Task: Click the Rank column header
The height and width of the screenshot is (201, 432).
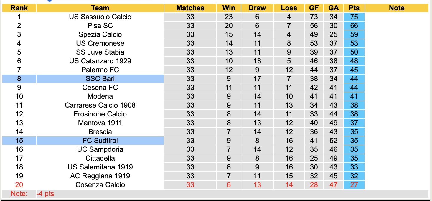Action: (19, 8)
